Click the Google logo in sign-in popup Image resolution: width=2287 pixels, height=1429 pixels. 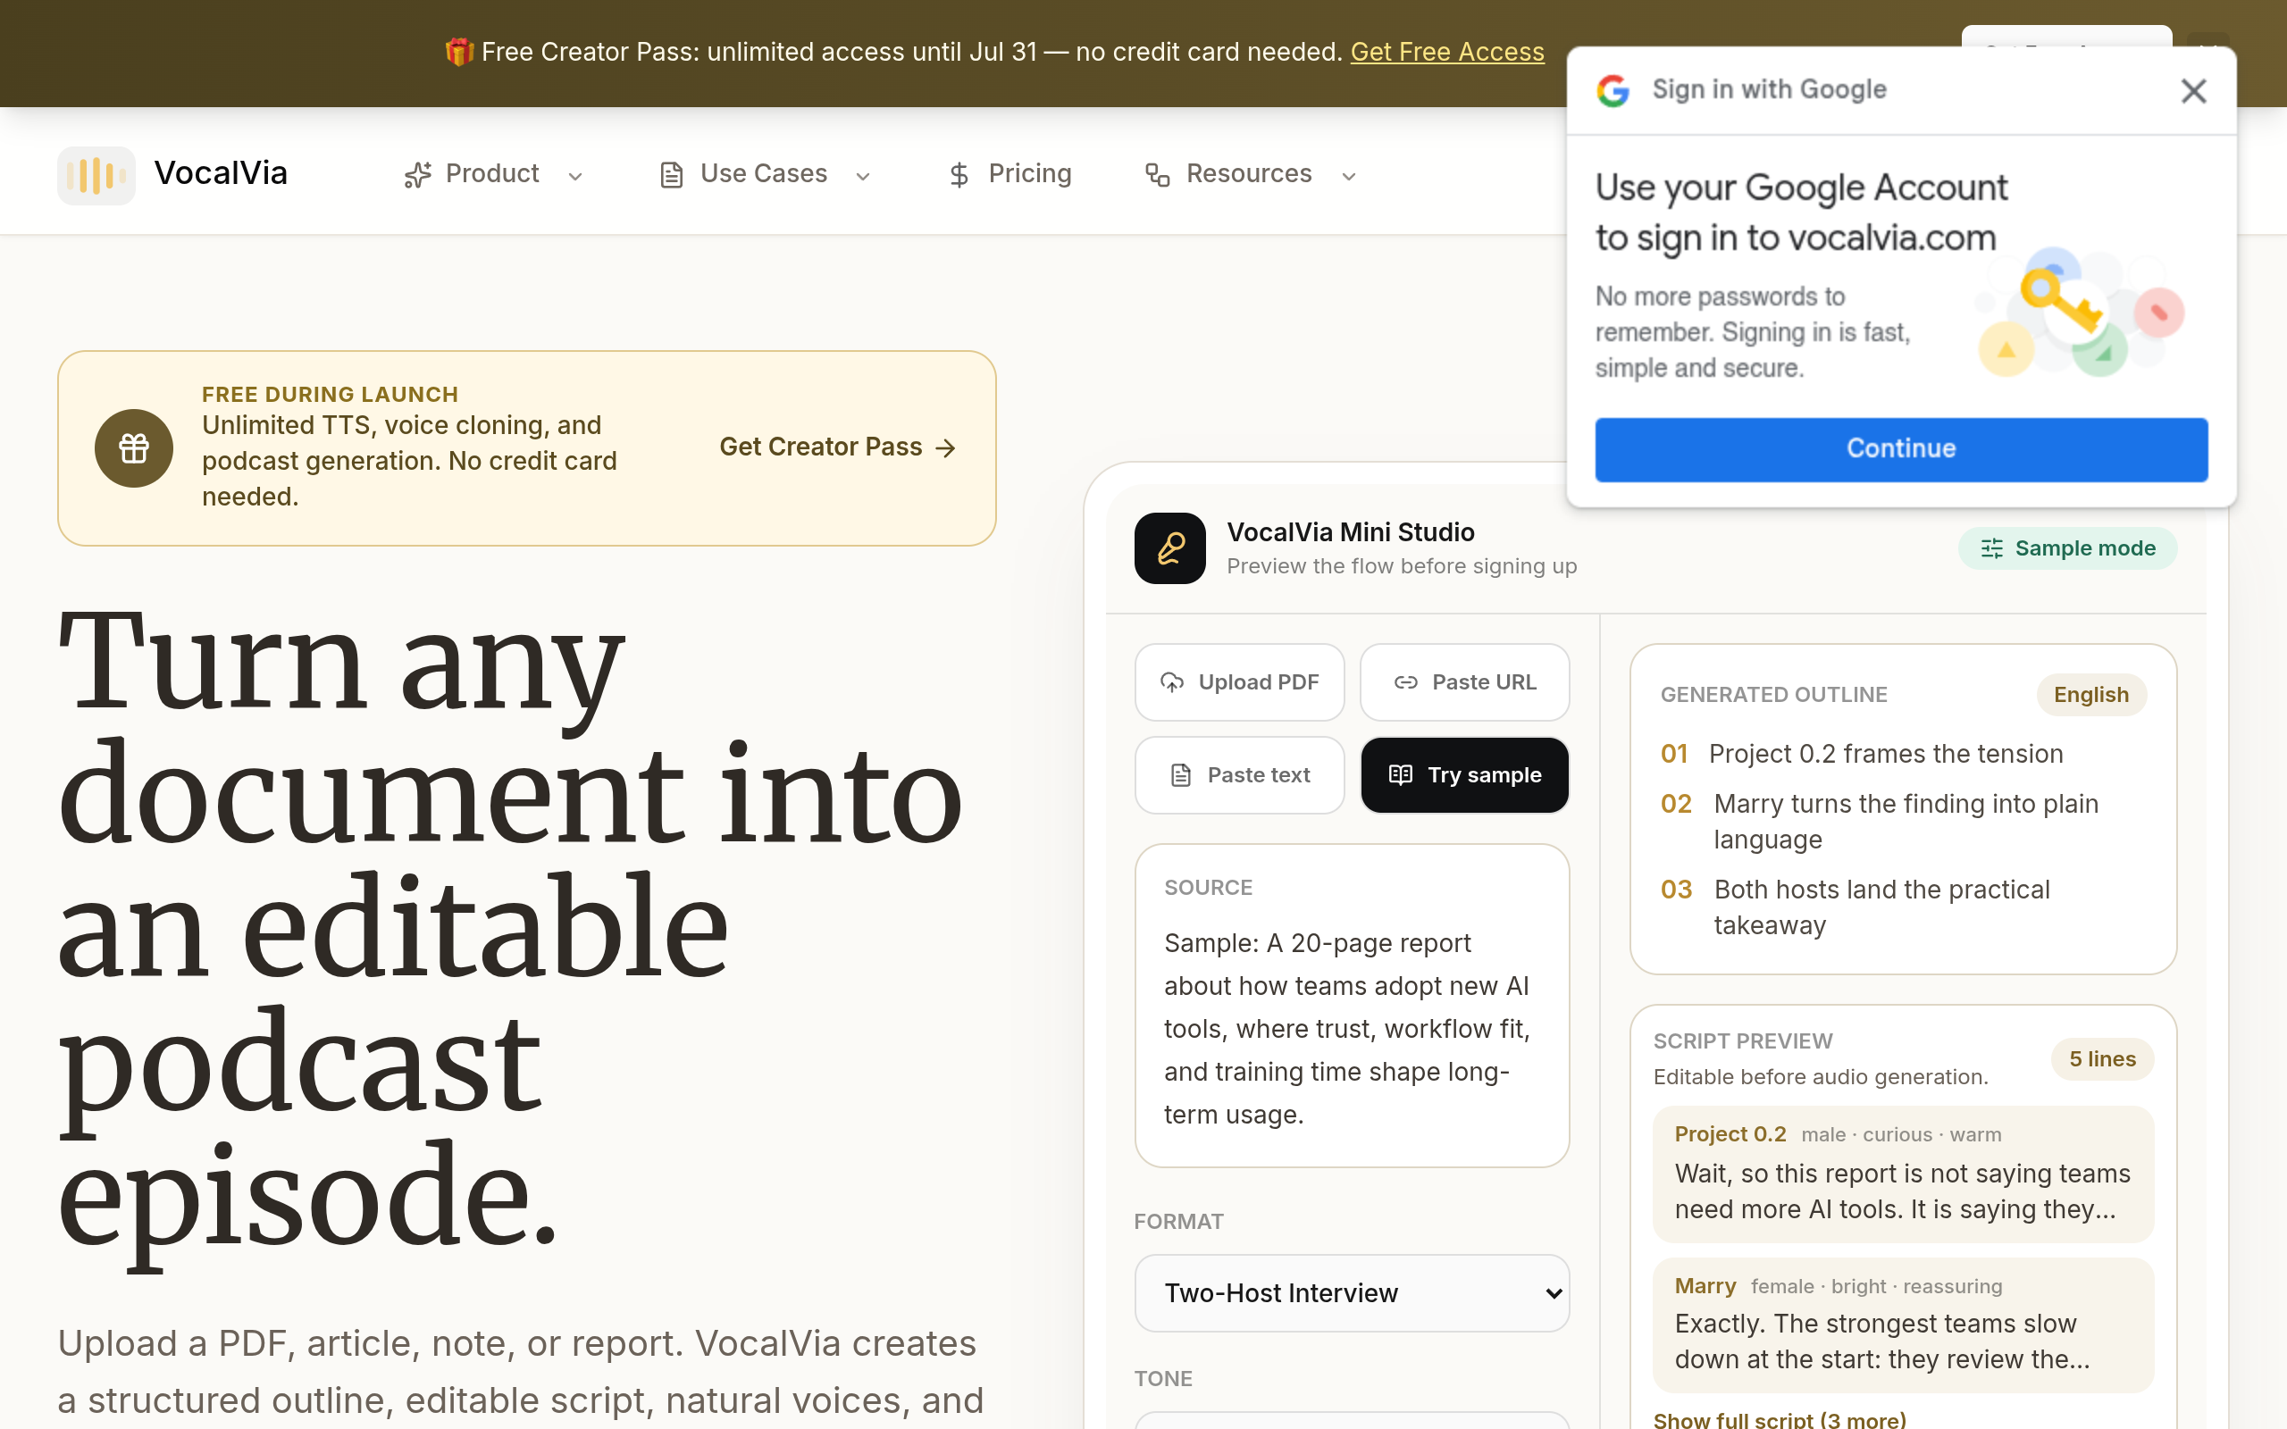pyautogui.click(x=1613, y=90)
